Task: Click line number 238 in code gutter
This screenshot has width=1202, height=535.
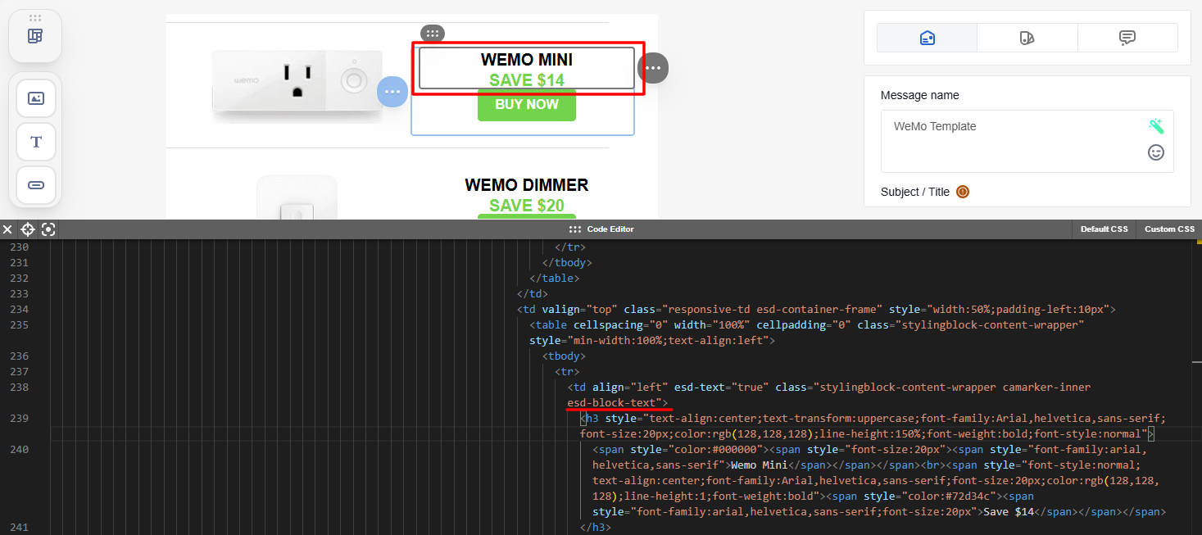Action: point(19,387)
